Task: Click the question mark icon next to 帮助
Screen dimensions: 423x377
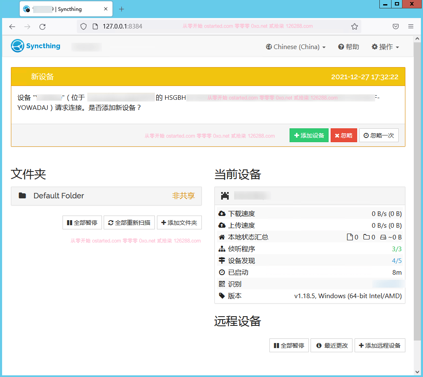Action: [341, 47]
